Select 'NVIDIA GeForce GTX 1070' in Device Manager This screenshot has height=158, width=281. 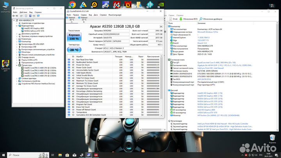(x=34, y=31)
